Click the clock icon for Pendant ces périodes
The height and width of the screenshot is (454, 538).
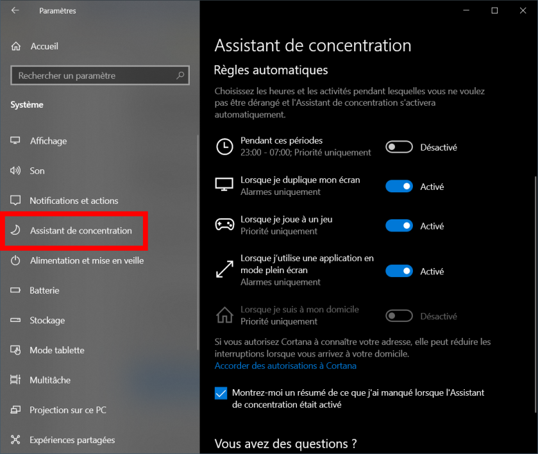click(x=224, y=147)
